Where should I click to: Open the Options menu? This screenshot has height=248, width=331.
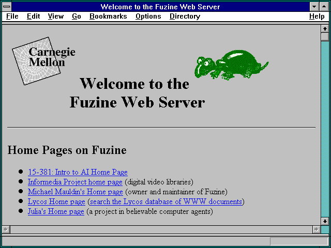148,16
